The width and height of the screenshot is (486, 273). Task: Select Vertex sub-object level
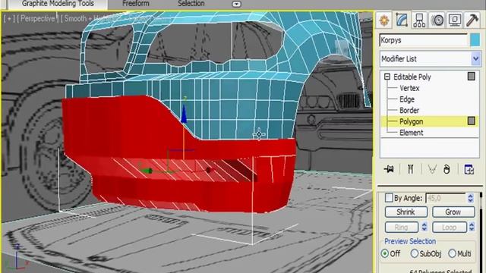(409, 88)
